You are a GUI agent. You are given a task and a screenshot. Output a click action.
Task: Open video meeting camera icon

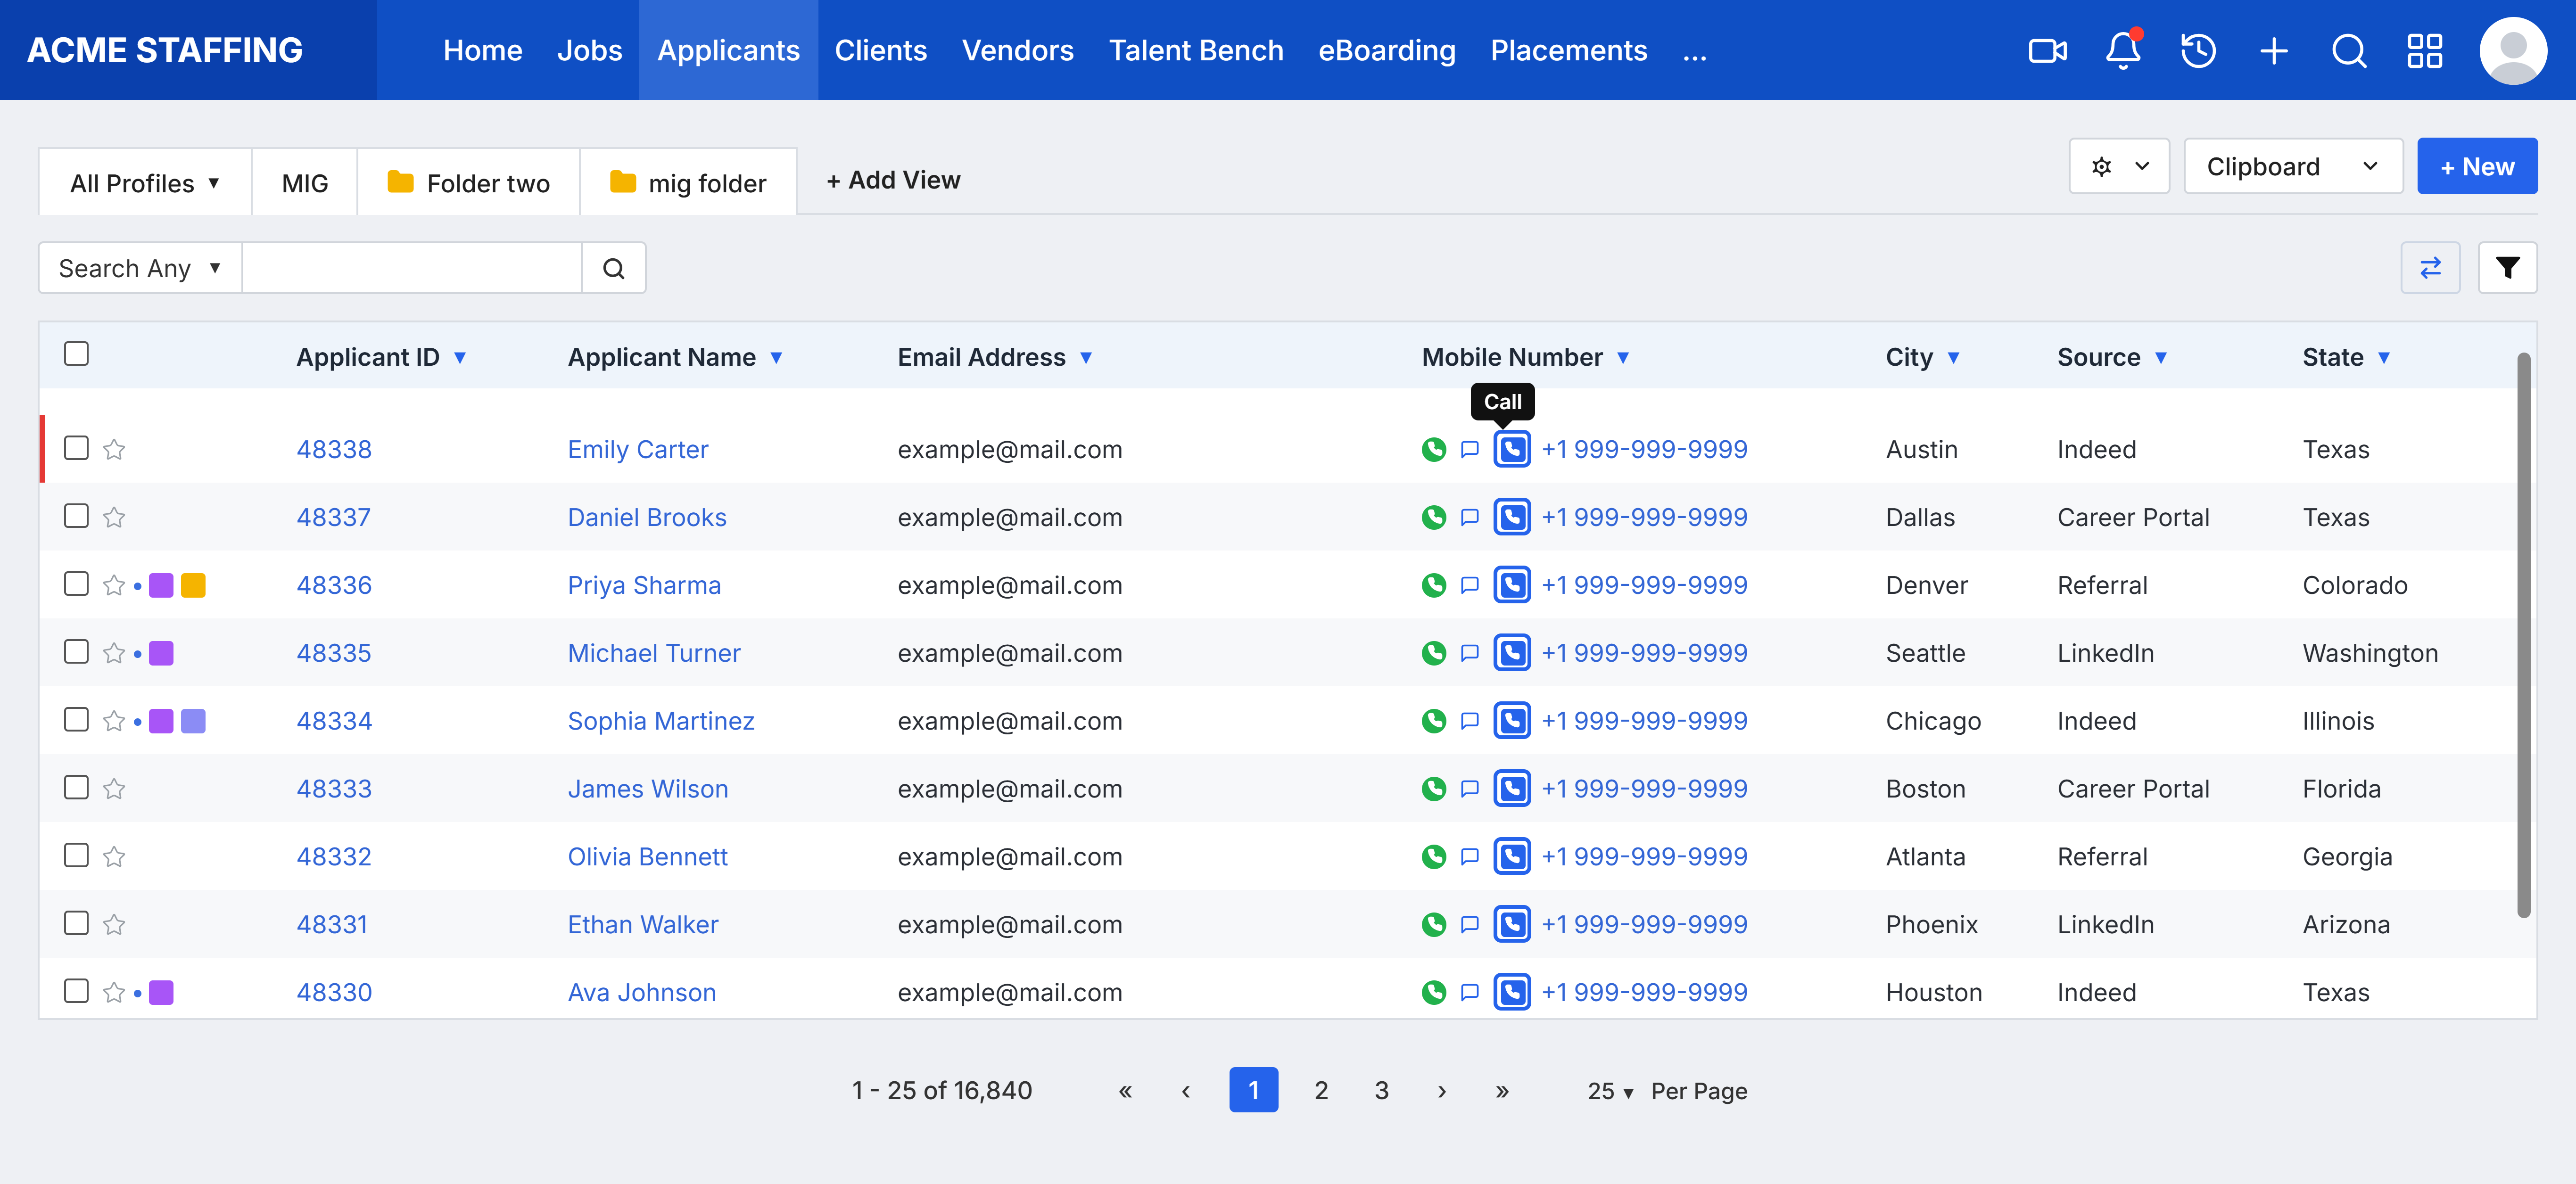[2047, 50]
